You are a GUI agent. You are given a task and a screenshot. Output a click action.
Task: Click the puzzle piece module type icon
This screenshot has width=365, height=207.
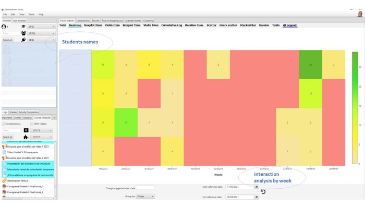26,137
